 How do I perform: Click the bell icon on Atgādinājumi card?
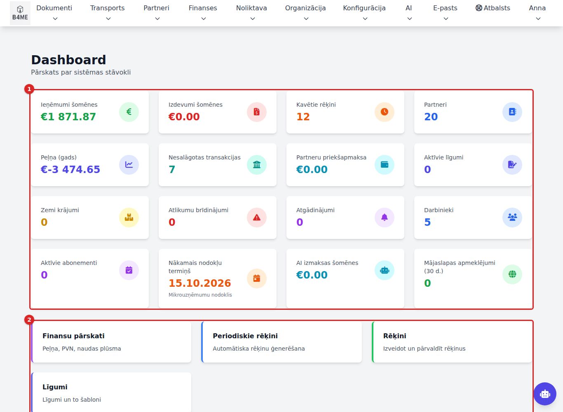tap(385, 218)
